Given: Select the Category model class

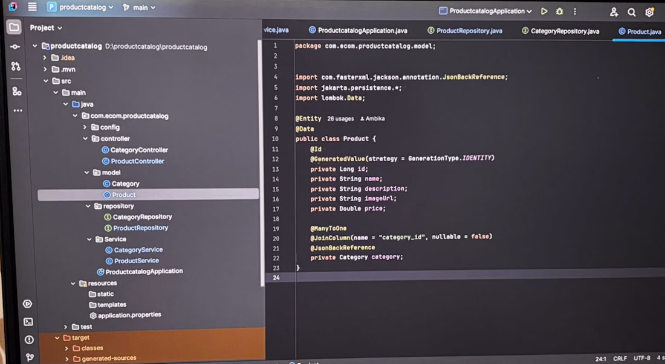Looking at the screenshot, I should click(x=122, y=184).
